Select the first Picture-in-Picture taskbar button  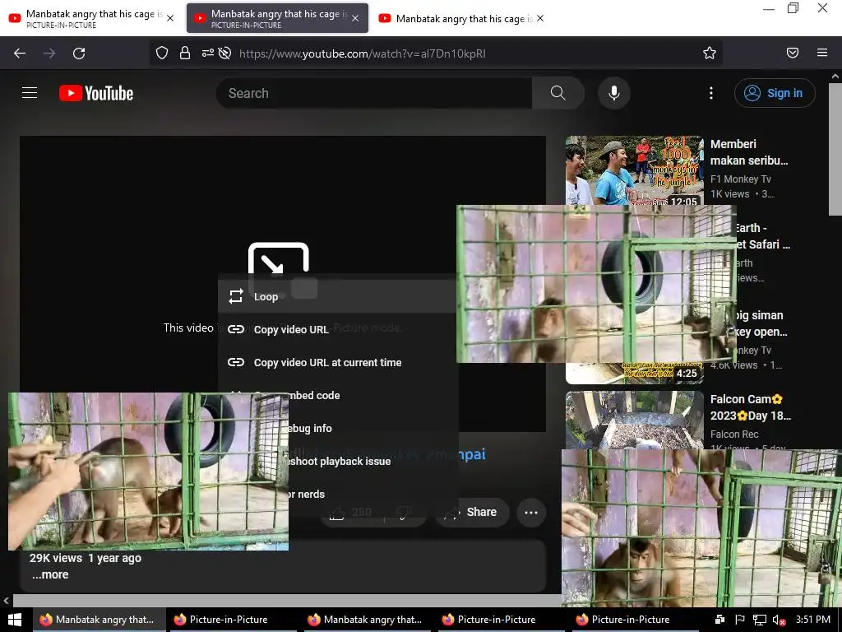click(x=233, y=620)
